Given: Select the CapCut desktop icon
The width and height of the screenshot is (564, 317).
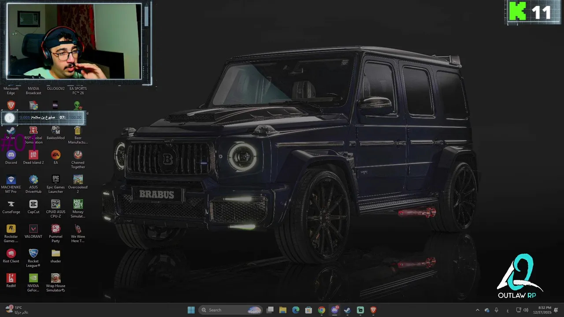Looking at the screenshot, I should [33, 206].
